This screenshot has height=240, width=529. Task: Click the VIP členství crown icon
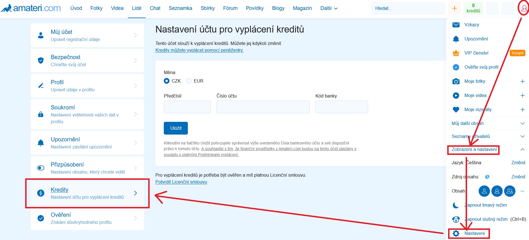[456, 53]
